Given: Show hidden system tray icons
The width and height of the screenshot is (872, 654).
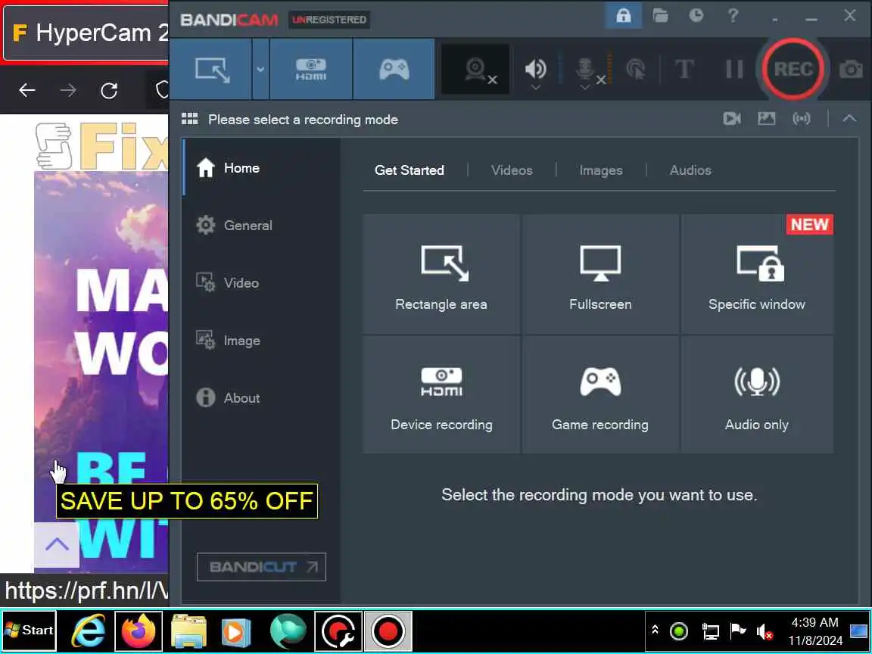Looking at the screenshot, I should click(x=655, y=630).
